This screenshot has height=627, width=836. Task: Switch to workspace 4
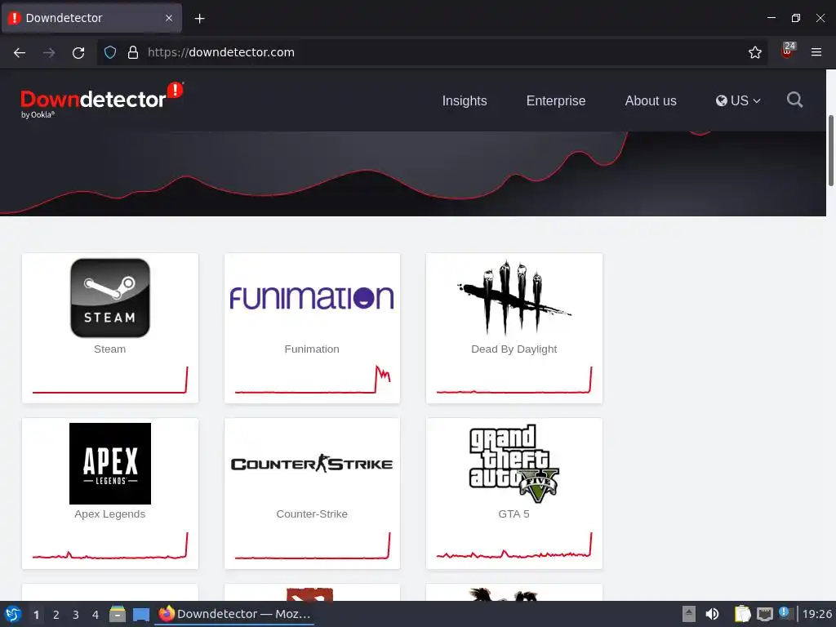click(x=96, y=615)
